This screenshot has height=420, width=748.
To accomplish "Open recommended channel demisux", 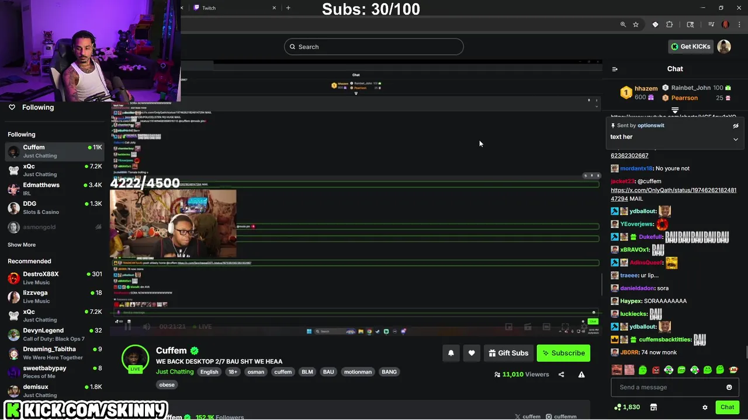I will coord(55,390).
